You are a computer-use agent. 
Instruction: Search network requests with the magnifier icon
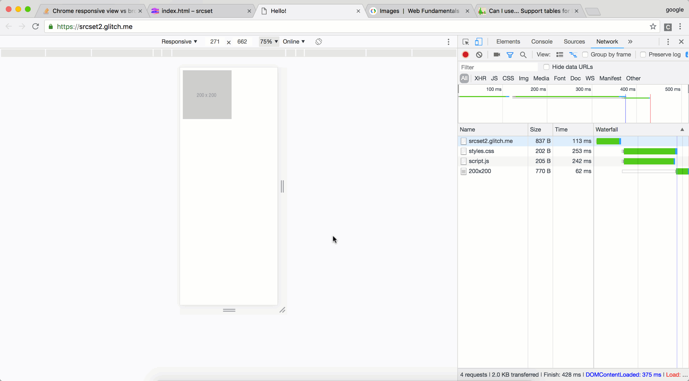(523, 55)
